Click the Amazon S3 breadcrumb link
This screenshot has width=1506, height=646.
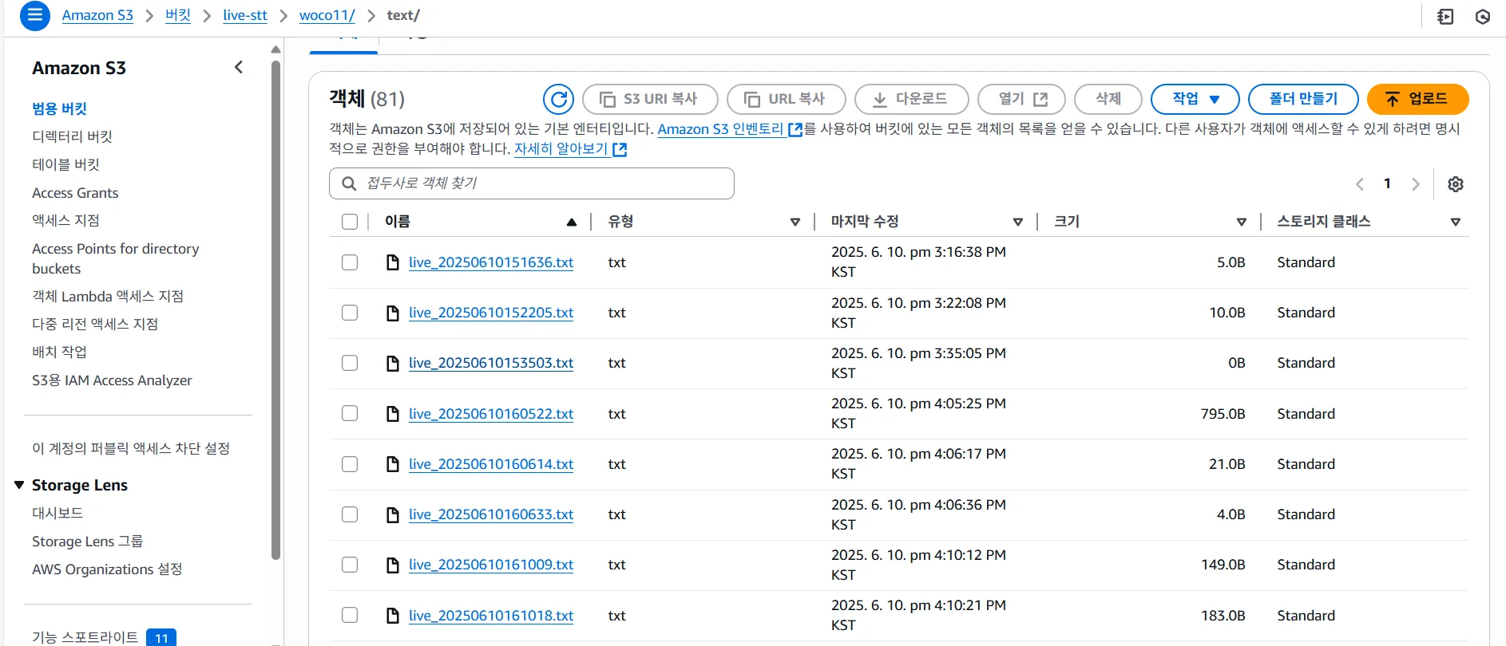(x=97, y=15)
